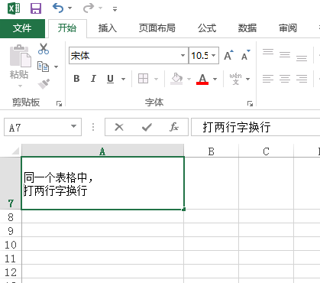Open the 公式 tab
This screenshot has width=320, height=283.
click(207, 28)
